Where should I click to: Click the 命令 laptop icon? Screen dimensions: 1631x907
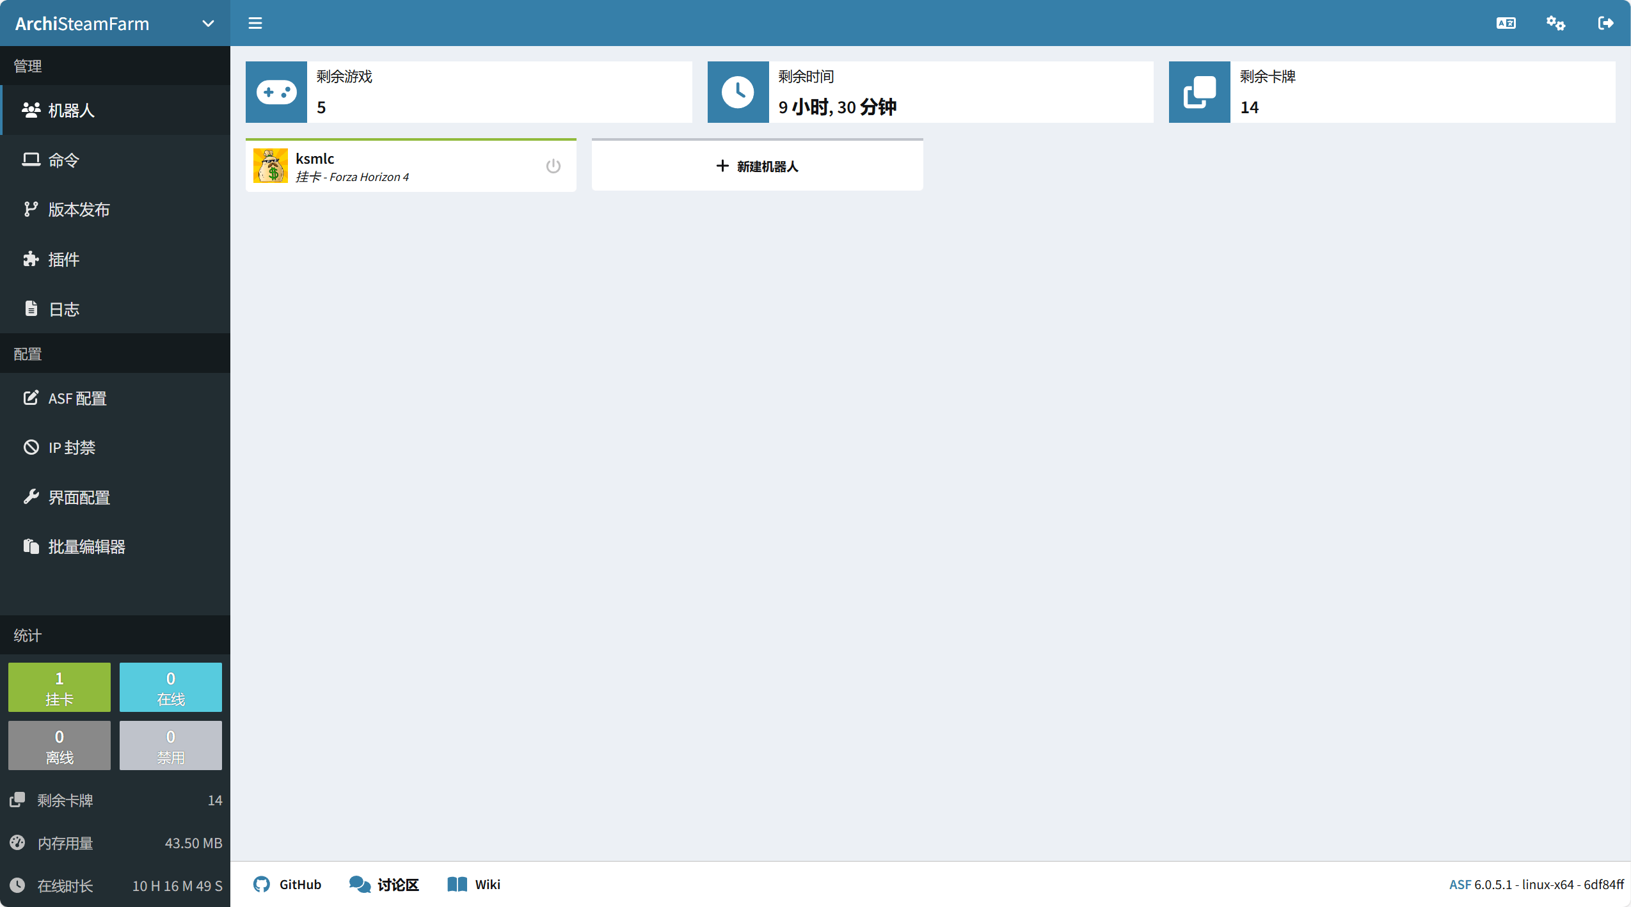click(x=31, y=159)
